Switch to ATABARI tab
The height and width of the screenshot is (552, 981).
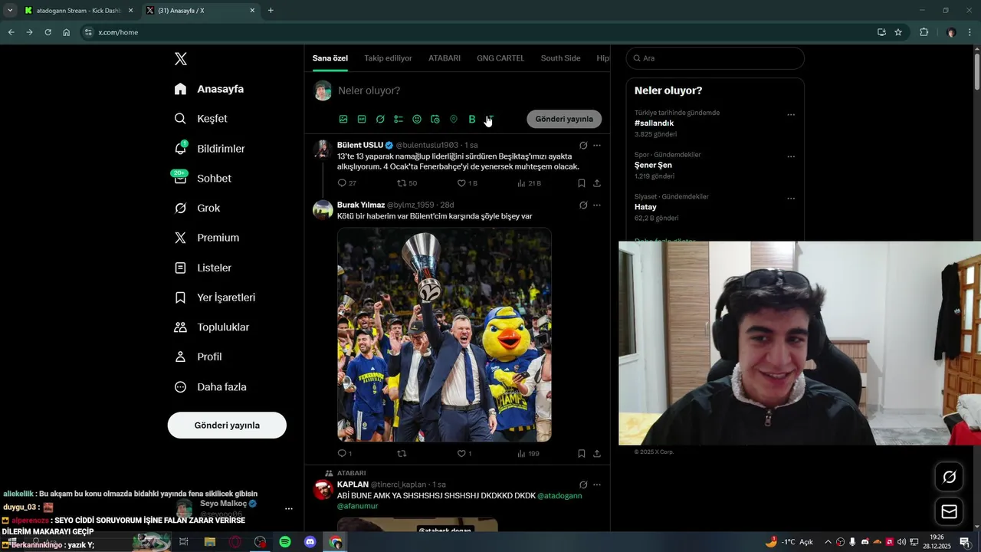click(x=445, y=58)
